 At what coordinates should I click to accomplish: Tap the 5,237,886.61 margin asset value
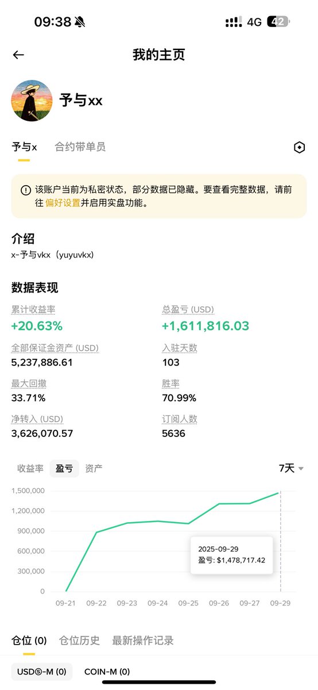click(42, 362)
